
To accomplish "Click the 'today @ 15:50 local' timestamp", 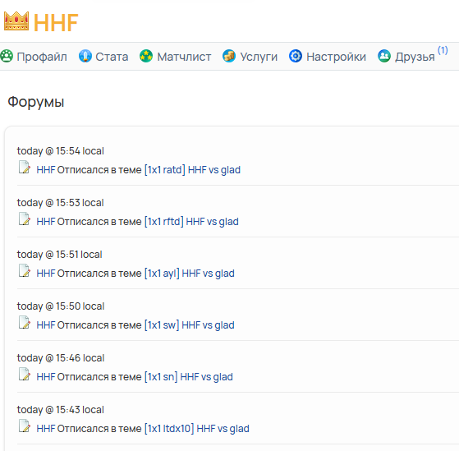I will (61, 306).
